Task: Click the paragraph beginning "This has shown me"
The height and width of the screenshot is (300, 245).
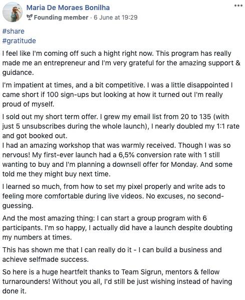Action: (112, 255)
